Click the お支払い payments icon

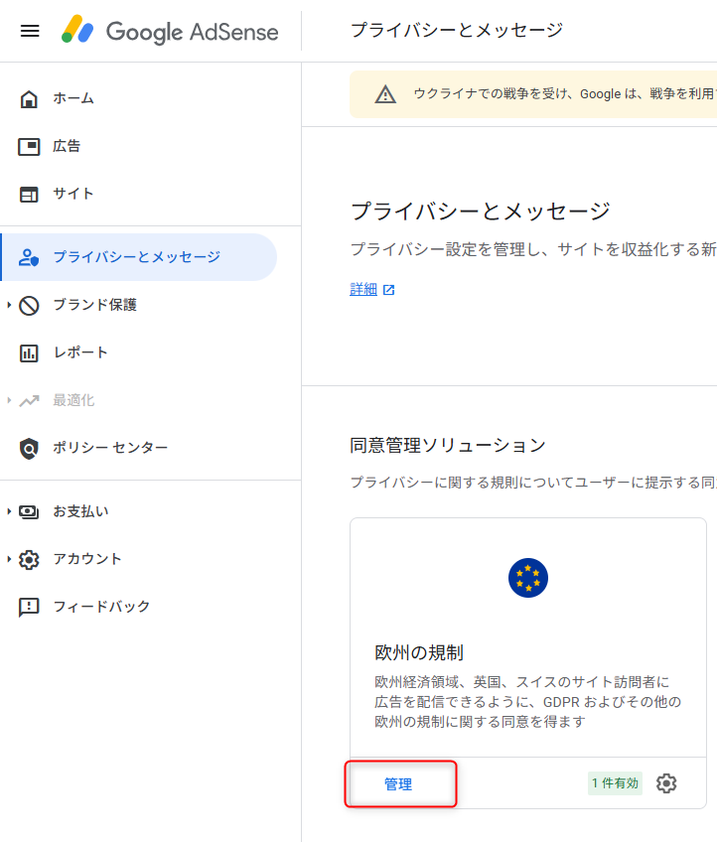coord(29,511)
